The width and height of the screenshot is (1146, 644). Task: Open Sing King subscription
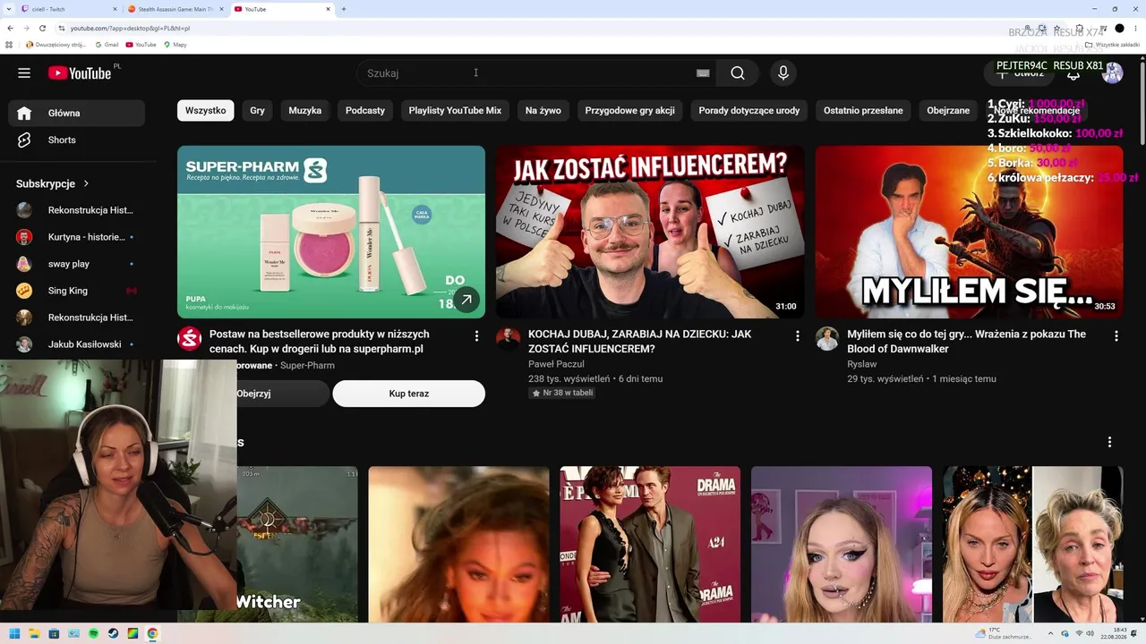tap(77, 291)
